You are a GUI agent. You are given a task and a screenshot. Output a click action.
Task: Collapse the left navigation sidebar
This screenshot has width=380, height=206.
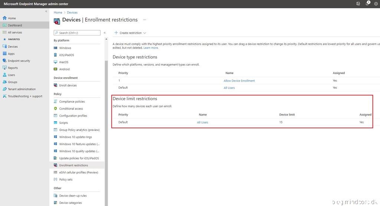pyautogui.click(x=46, y=11)
